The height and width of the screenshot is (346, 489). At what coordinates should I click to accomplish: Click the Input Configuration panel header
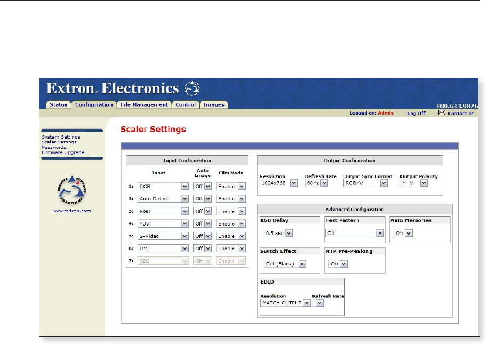click(187, 160)
